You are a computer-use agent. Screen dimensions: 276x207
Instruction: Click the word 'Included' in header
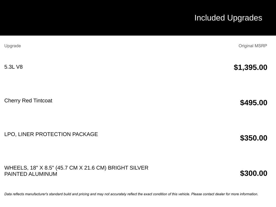[x=210, y=18]
